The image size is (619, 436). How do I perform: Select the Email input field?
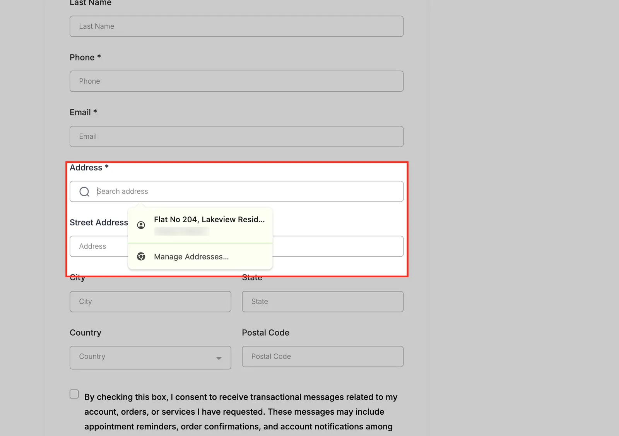pos(236,136)
